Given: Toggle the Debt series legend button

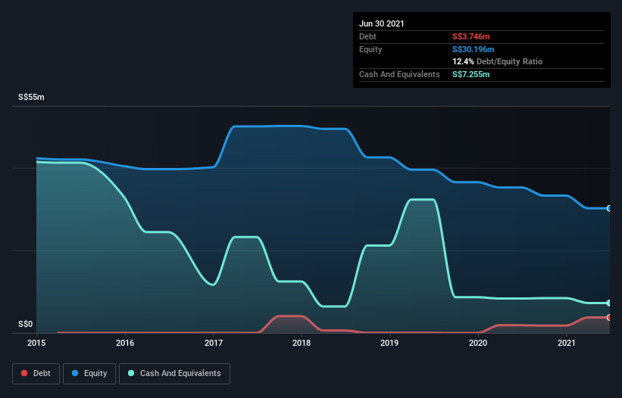Looking at the screenshot, I should coord(36,374).
